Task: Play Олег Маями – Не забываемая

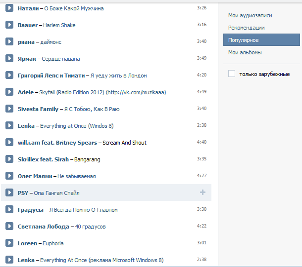Action: pyautogui.click(x=9, y=176)
